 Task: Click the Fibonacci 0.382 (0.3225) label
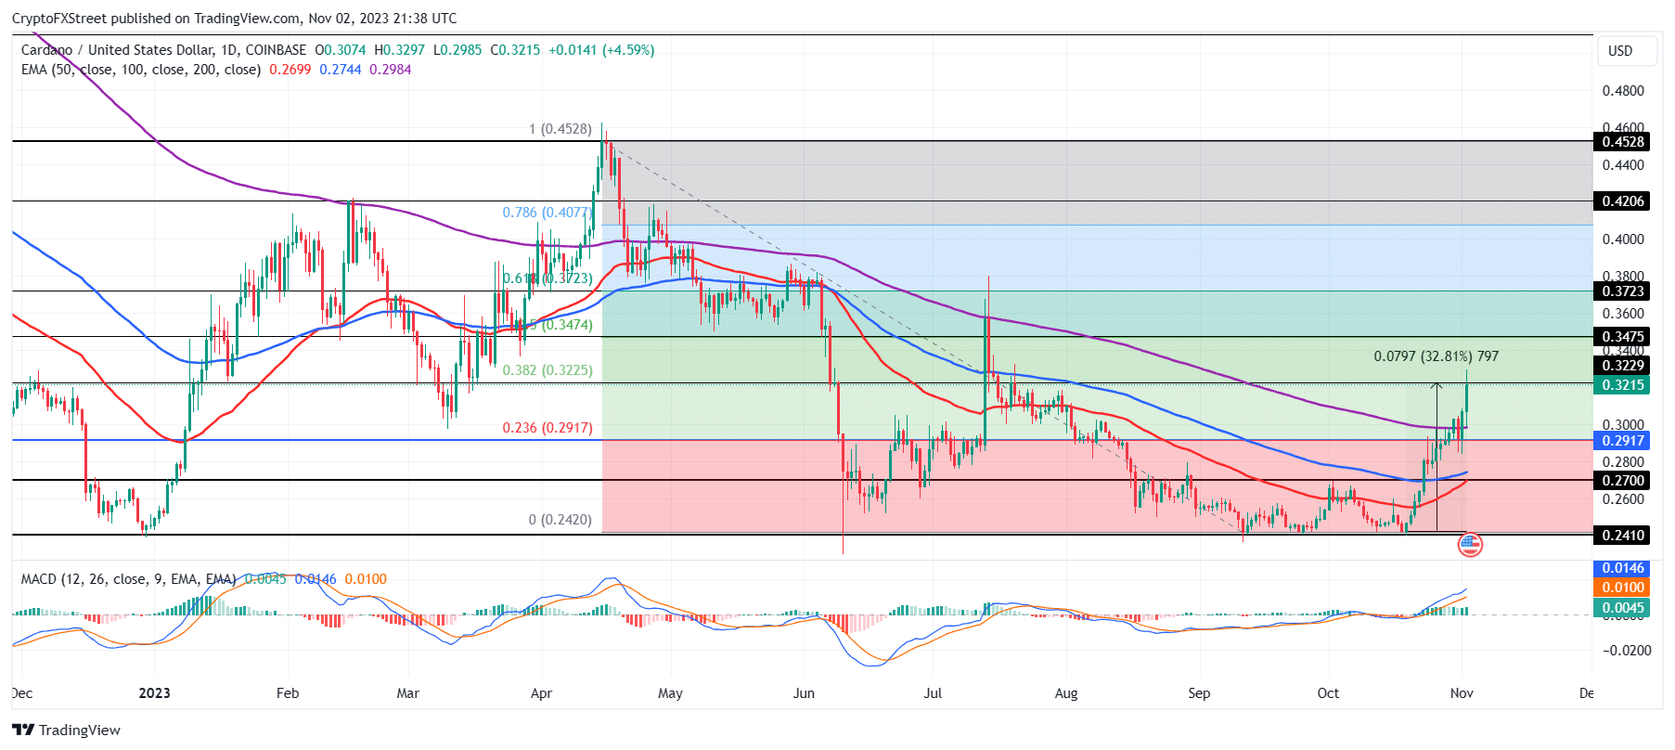548,370
